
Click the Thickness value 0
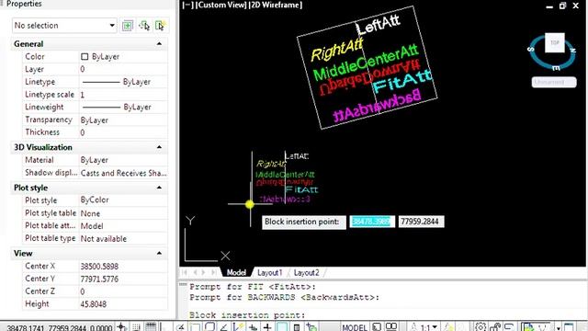[123, 132]
